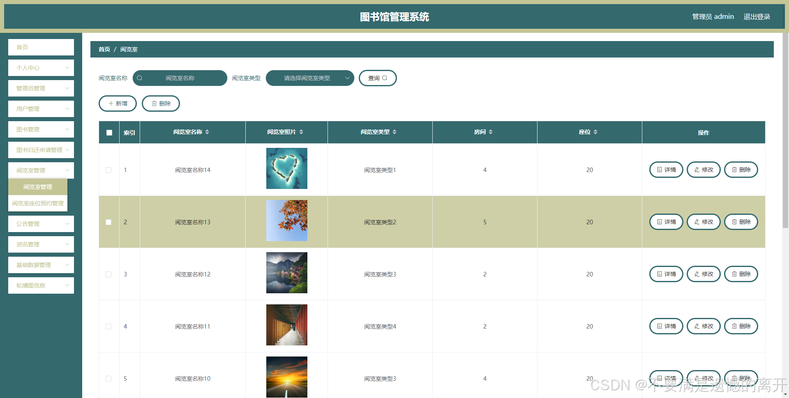Click the 修改 pencil icon for 阅览室名称13

696,222
